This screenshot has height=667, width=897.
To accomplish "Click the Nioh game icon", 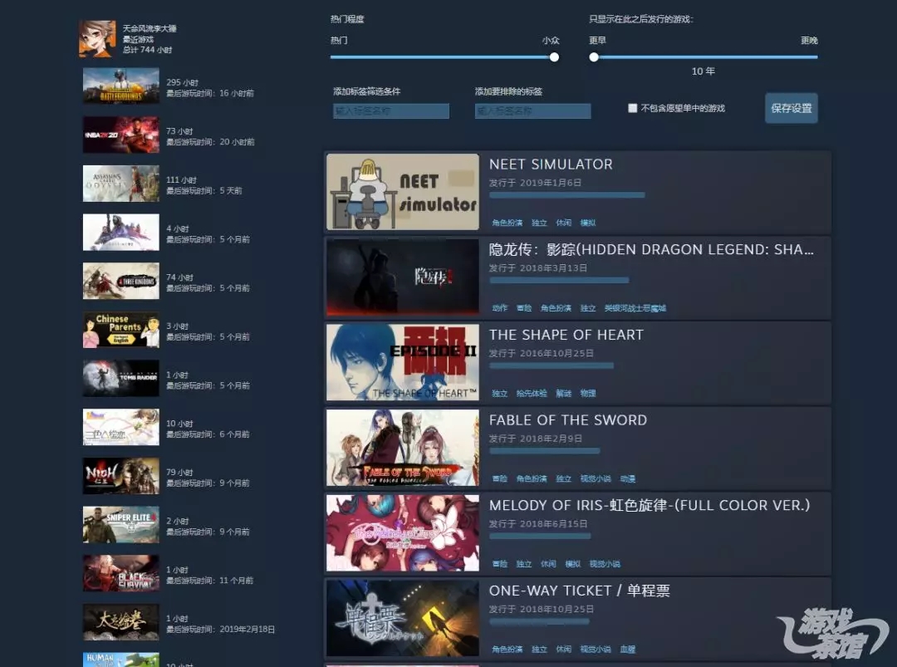I will click(120, 476).
